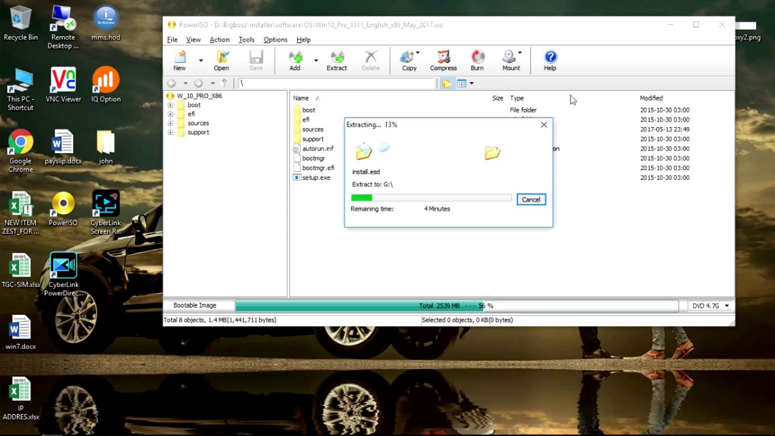Screen dimensions: 775x436
Task: Click the Burn toolbar icon
Action: pos(477,61)
